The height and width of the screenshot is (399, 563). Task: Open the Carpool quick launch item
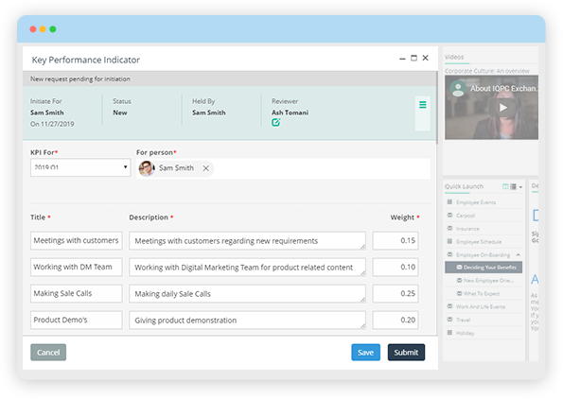pyautogui.click(x=466, y=216)
